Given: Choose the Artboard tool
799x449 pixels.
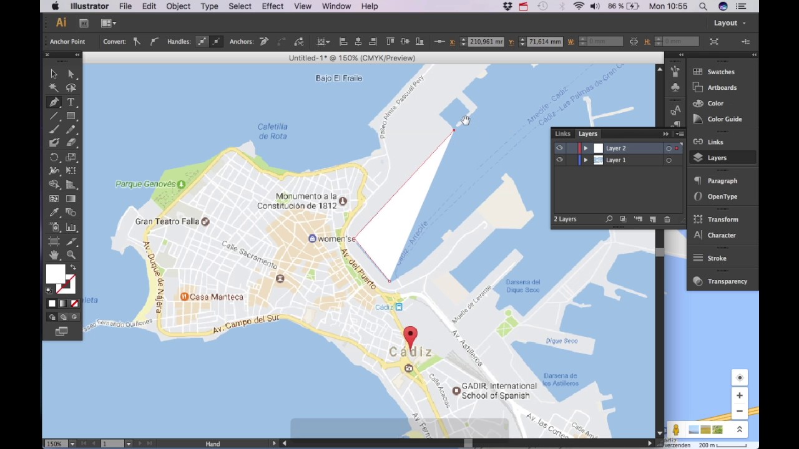Looking at the screenshot, I should pyautogui.click(x=54, y=241).
